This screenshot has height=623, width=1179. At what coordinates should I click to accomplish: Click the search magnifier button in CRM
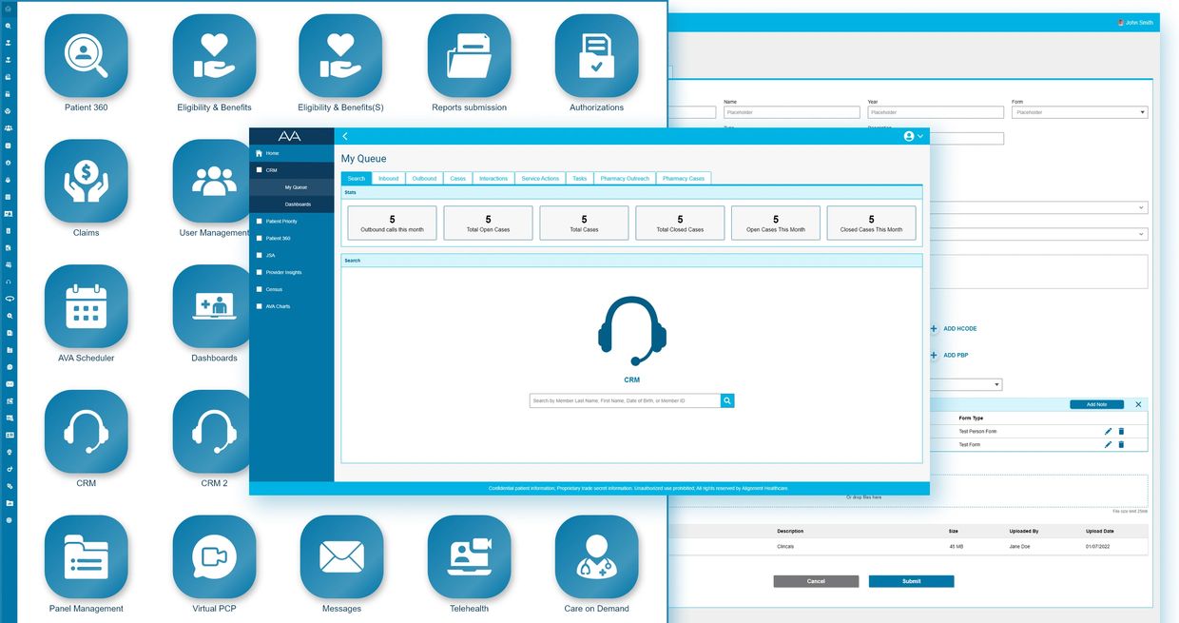(x=727, y=401)
